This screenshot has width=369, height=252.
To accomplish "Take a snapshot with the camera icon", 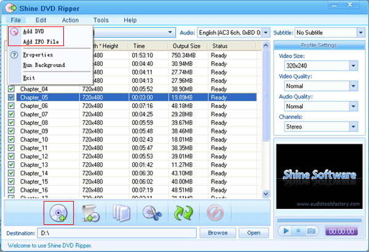I will 311,231.
